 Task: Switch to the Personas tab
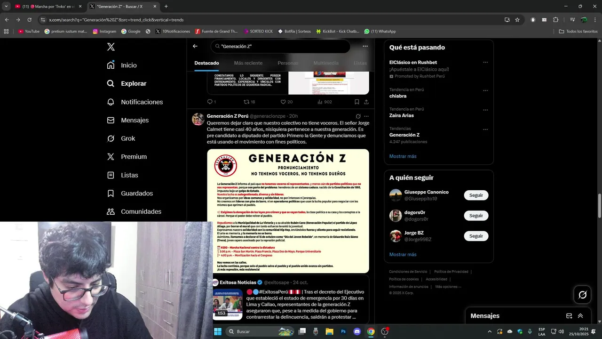[x=288, y=63]
